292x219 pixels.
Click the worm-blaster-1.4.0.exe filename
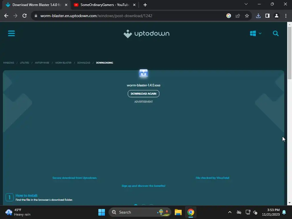pos(144,85)
